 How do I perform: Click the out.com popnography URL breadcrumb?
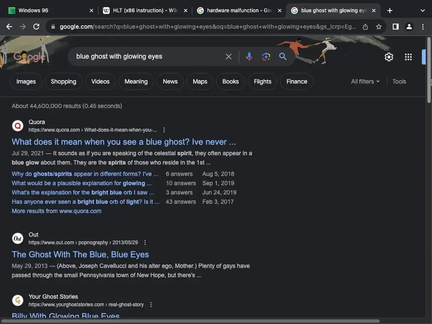(x=83, y=243)
